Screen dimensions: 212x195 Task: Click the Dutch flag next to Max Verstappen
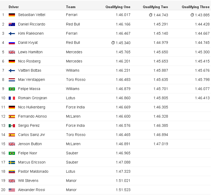[12, 80]
